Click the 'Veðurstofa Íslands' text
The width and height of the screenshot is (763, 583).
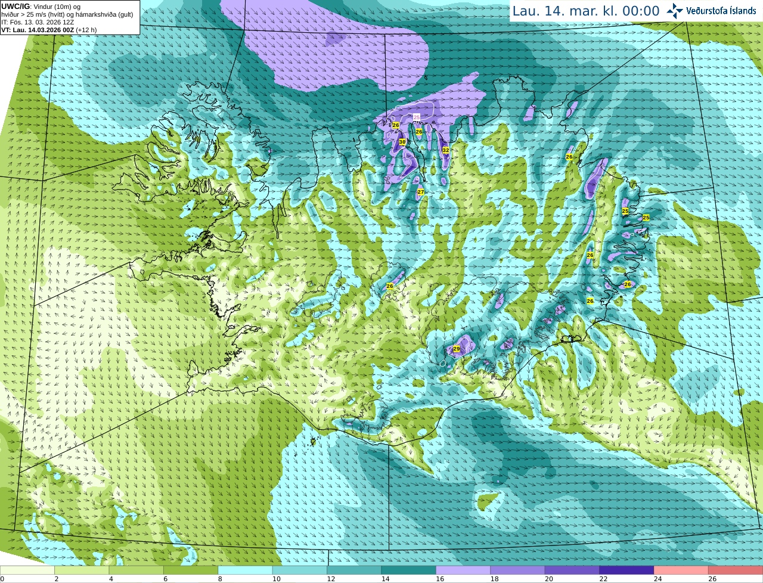(x=721, y=11)
